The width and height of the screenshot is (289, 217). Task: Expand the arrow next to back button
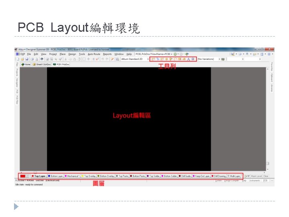178,54
